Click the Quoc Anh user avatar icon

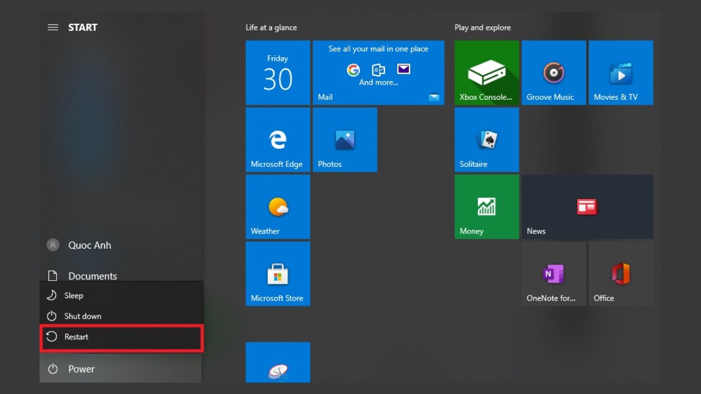(x=53, y=245)
